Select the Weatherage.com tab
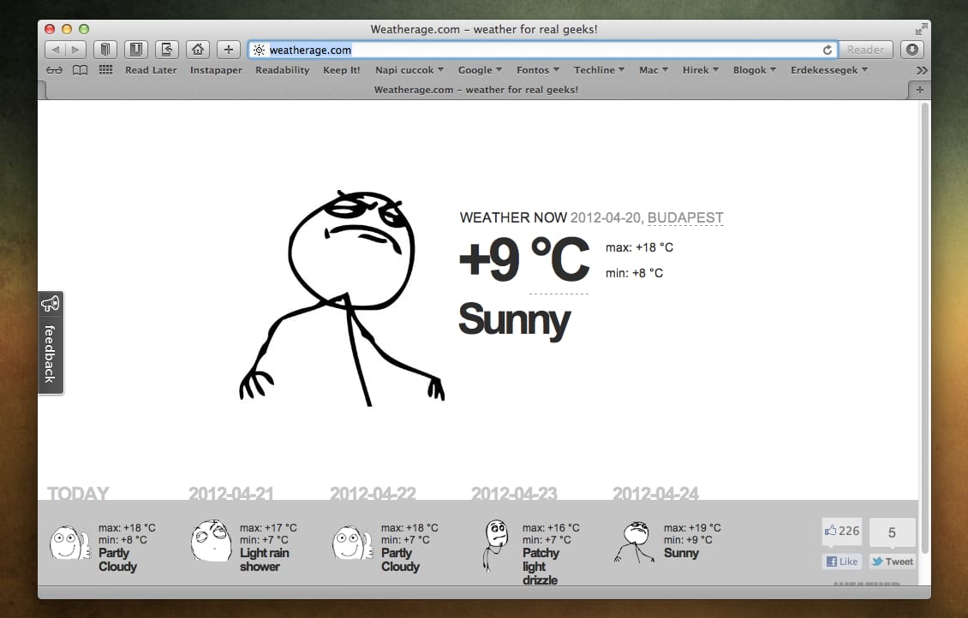Viewport: 968px width, 618px height. 476,90
